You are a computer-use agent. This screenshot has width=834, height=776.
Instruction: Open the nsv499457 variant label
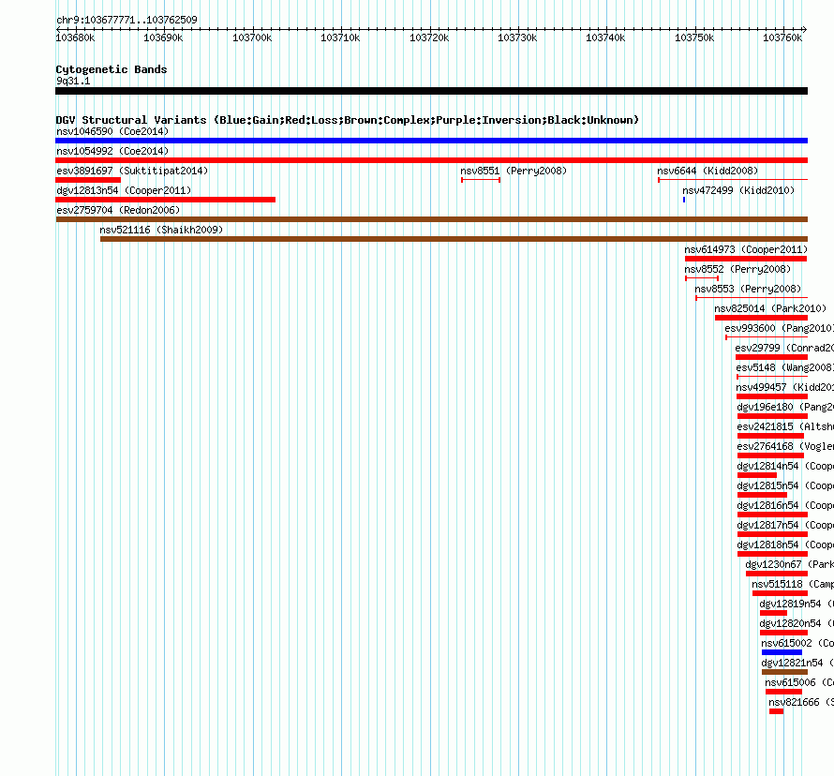[x=785, y=387]
